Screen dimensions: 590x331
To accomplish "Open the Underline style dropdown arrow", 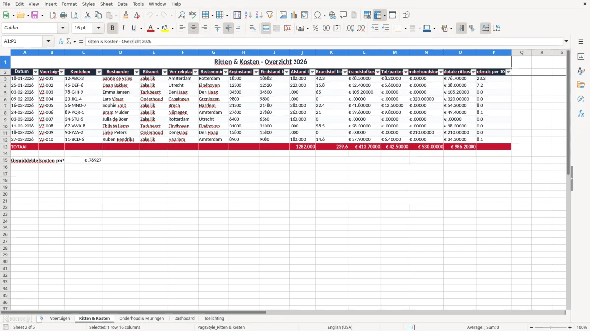I will tap(141, 28).
